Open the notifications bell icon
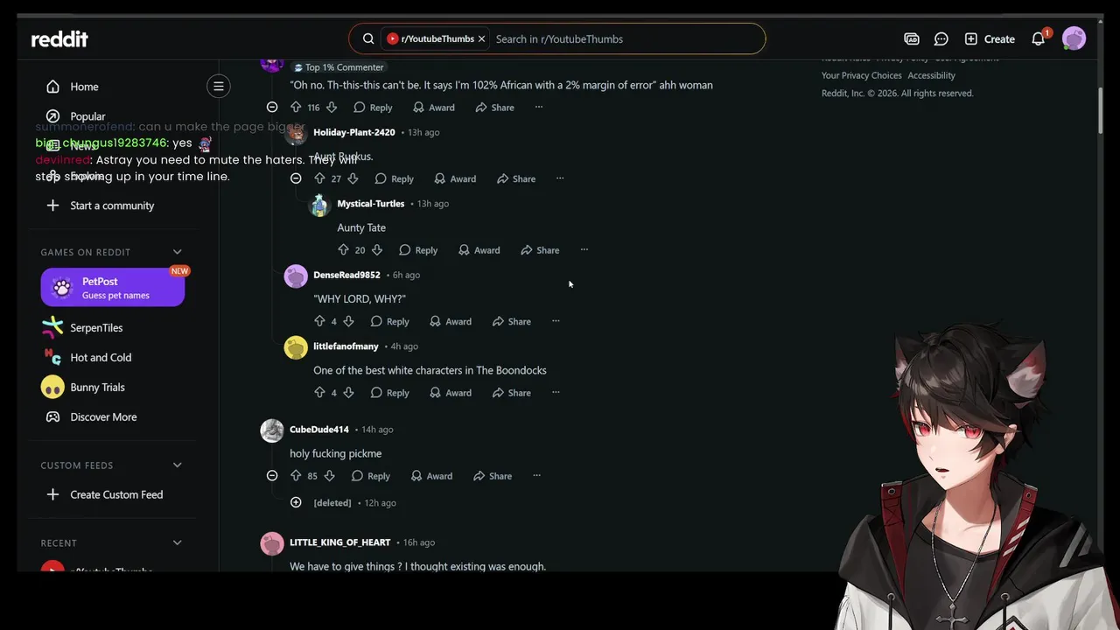1120x630 pixels. point(1038,39)
